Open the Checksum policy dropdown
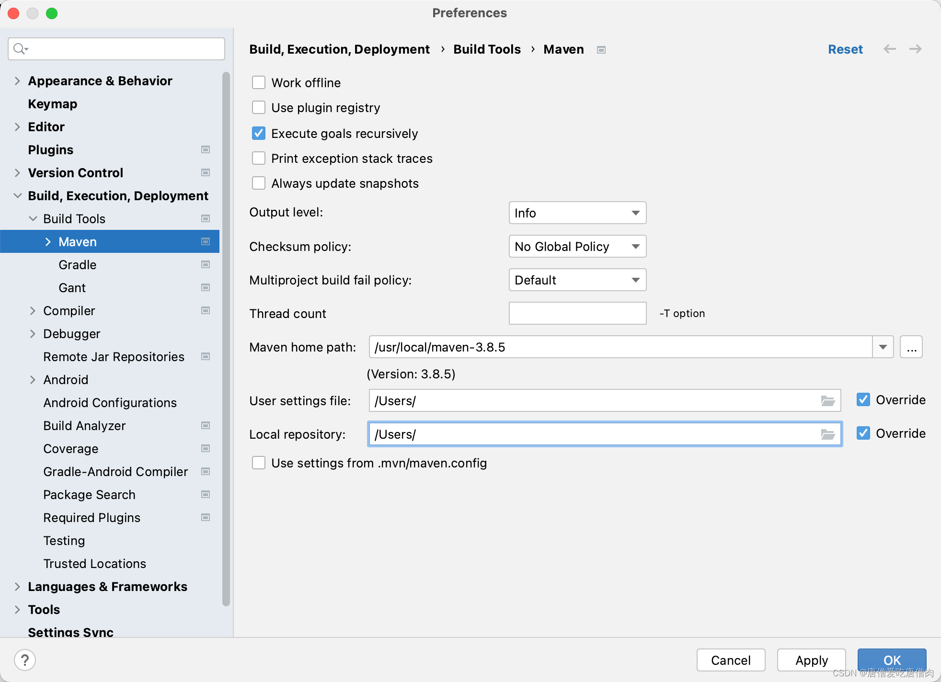This screenshot has height=682, width=941. [577, 246]
